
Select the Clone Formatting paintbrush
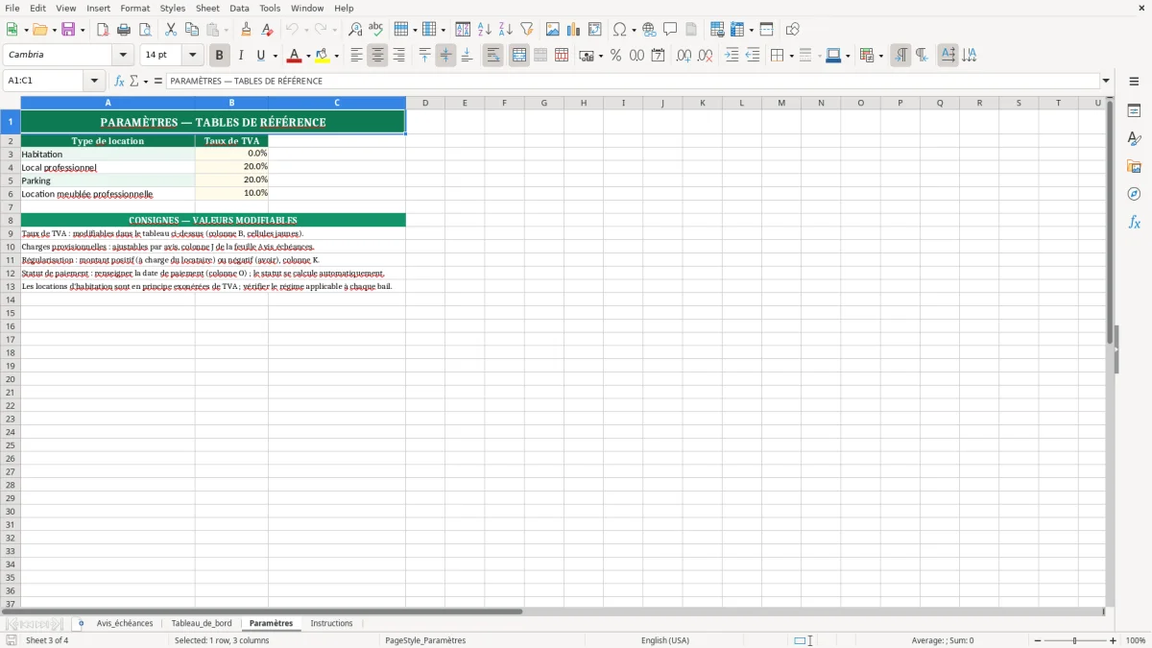click(x=246, y=30)
